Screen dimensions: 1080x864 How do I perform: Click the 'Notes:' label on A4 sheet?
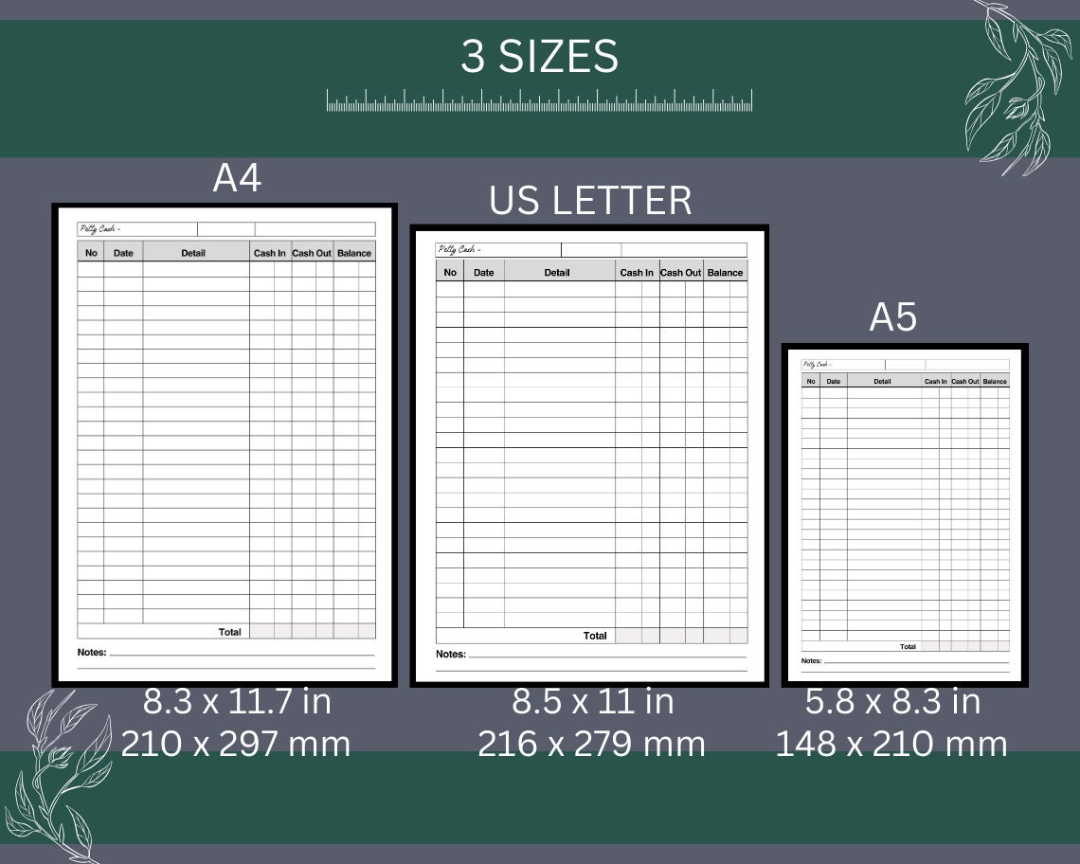[x=92, y=653]
